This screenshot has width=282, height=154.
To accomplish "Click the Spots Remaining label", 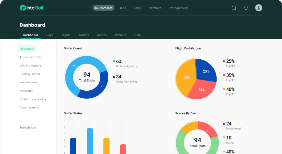I will tap(126, 82).
